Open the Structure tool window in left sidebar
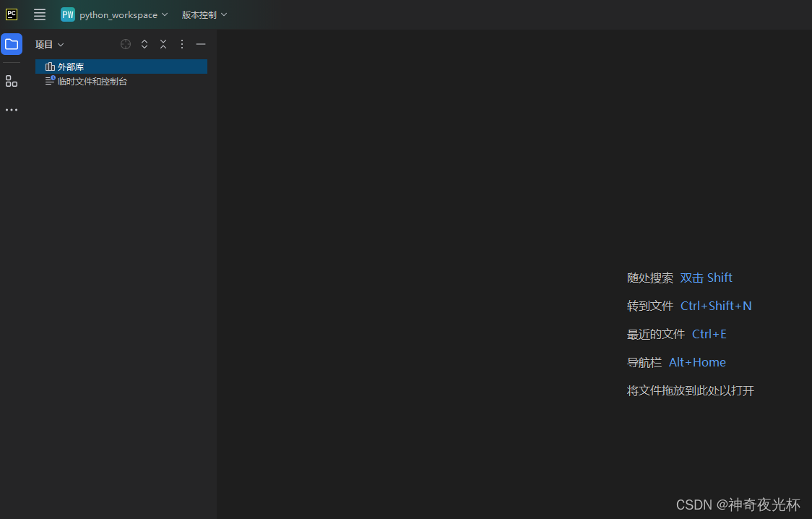Image resolution: width=812 pixels, height=519 pixels. [12, 81]
